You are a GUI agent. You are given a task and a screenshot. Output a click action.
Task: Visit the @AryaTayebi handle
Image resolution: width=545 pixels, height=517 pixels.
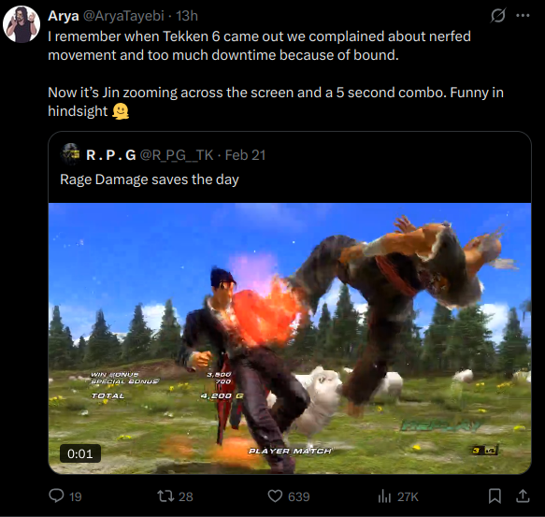(x=123, y=16)
